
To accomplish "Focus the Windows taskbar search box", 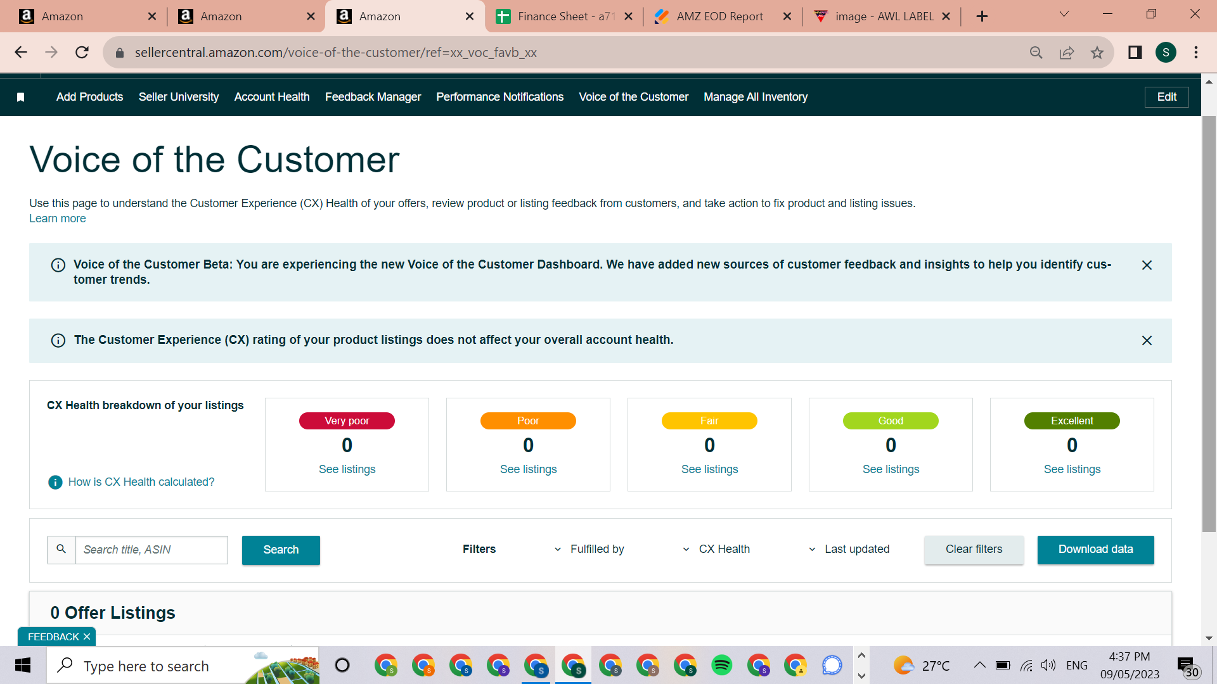I will [183, 666].
